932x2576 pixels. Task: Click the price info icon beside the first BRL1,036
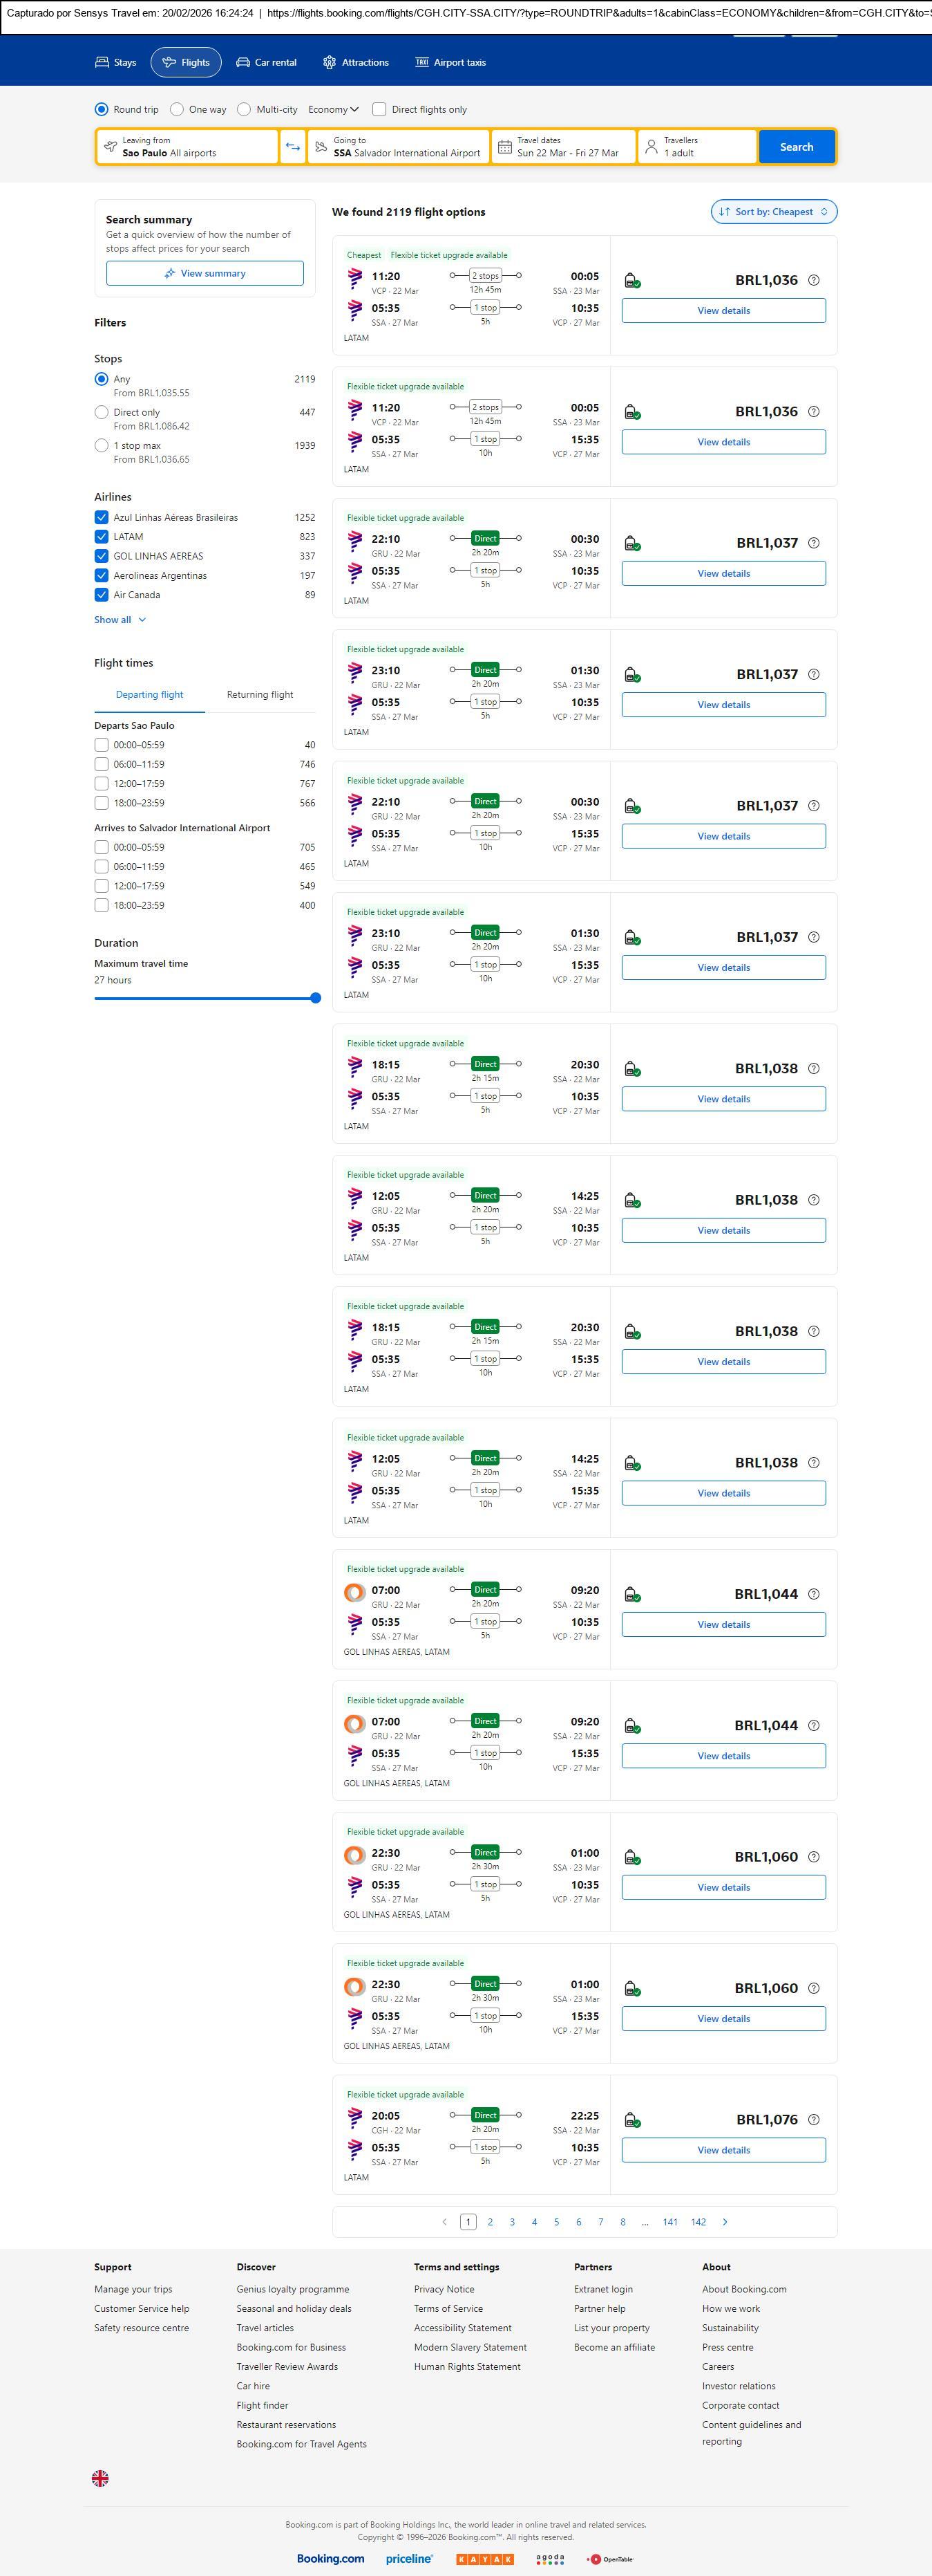coord(813,280)
